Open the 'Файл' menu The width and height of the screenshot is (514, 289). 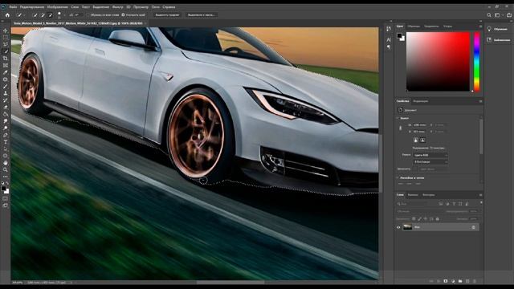13,7
